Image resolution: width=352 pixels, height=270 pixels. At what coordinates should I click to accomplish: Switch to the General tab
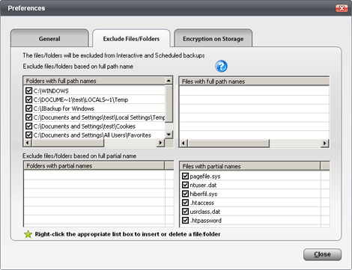point(49,39)
